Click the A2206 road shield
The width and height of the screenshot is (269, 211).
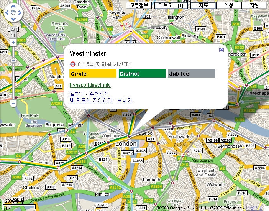(x=259, y=168)
